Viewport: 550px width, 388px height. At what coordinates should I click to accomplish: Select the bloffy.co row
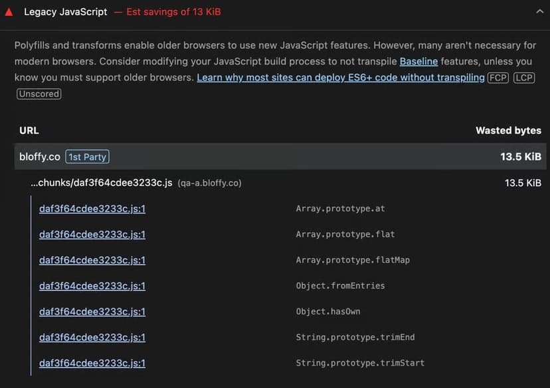click(x=280, y=157)
